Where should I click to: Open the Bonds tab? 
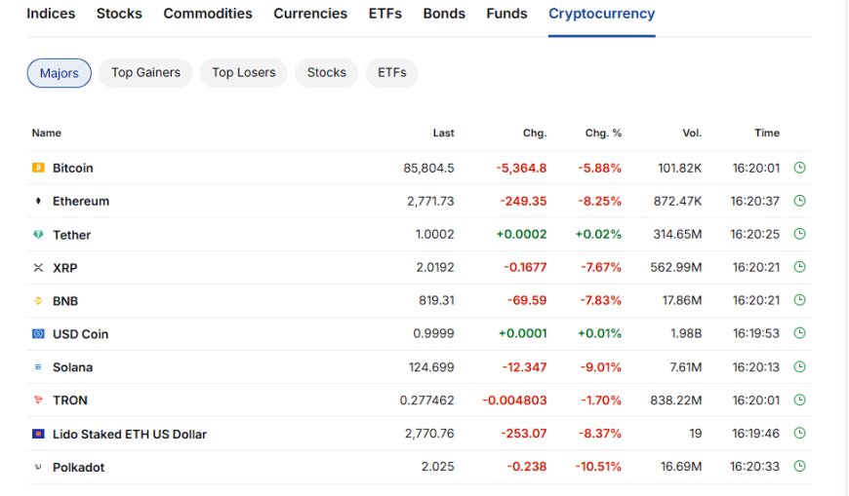click(x=444, y=14)
